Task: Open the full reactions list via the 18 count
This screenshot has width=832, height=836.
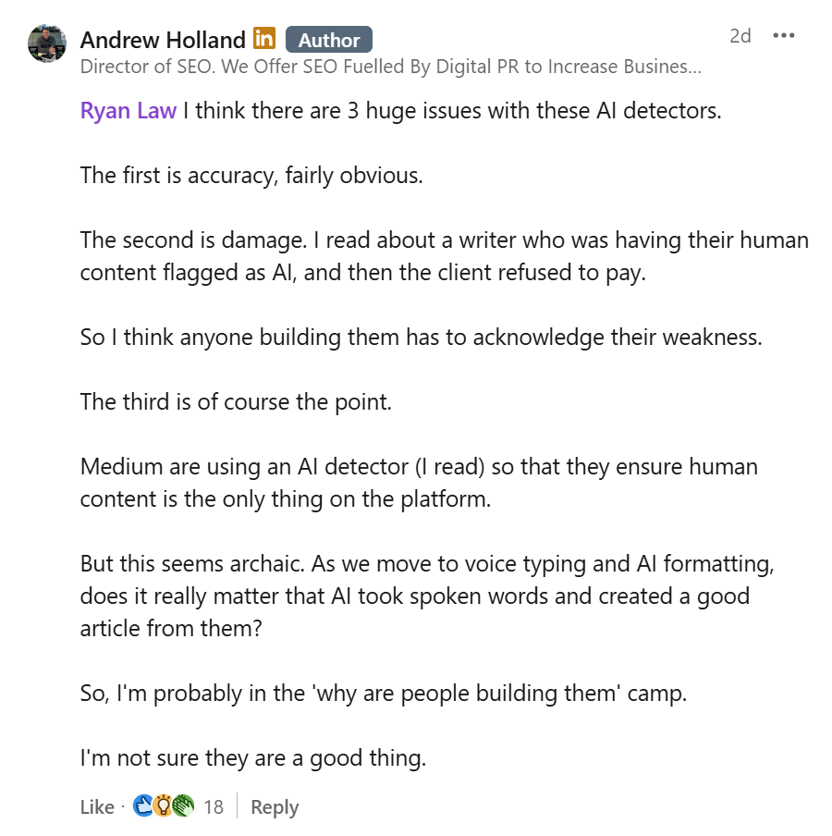Action: coord(212,806)
